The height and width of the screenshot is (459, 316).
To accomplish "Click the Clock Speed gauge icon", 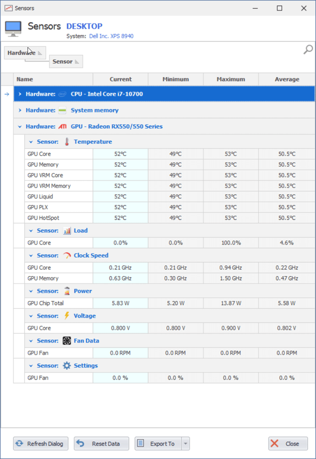I will click(x=67, y=256).
